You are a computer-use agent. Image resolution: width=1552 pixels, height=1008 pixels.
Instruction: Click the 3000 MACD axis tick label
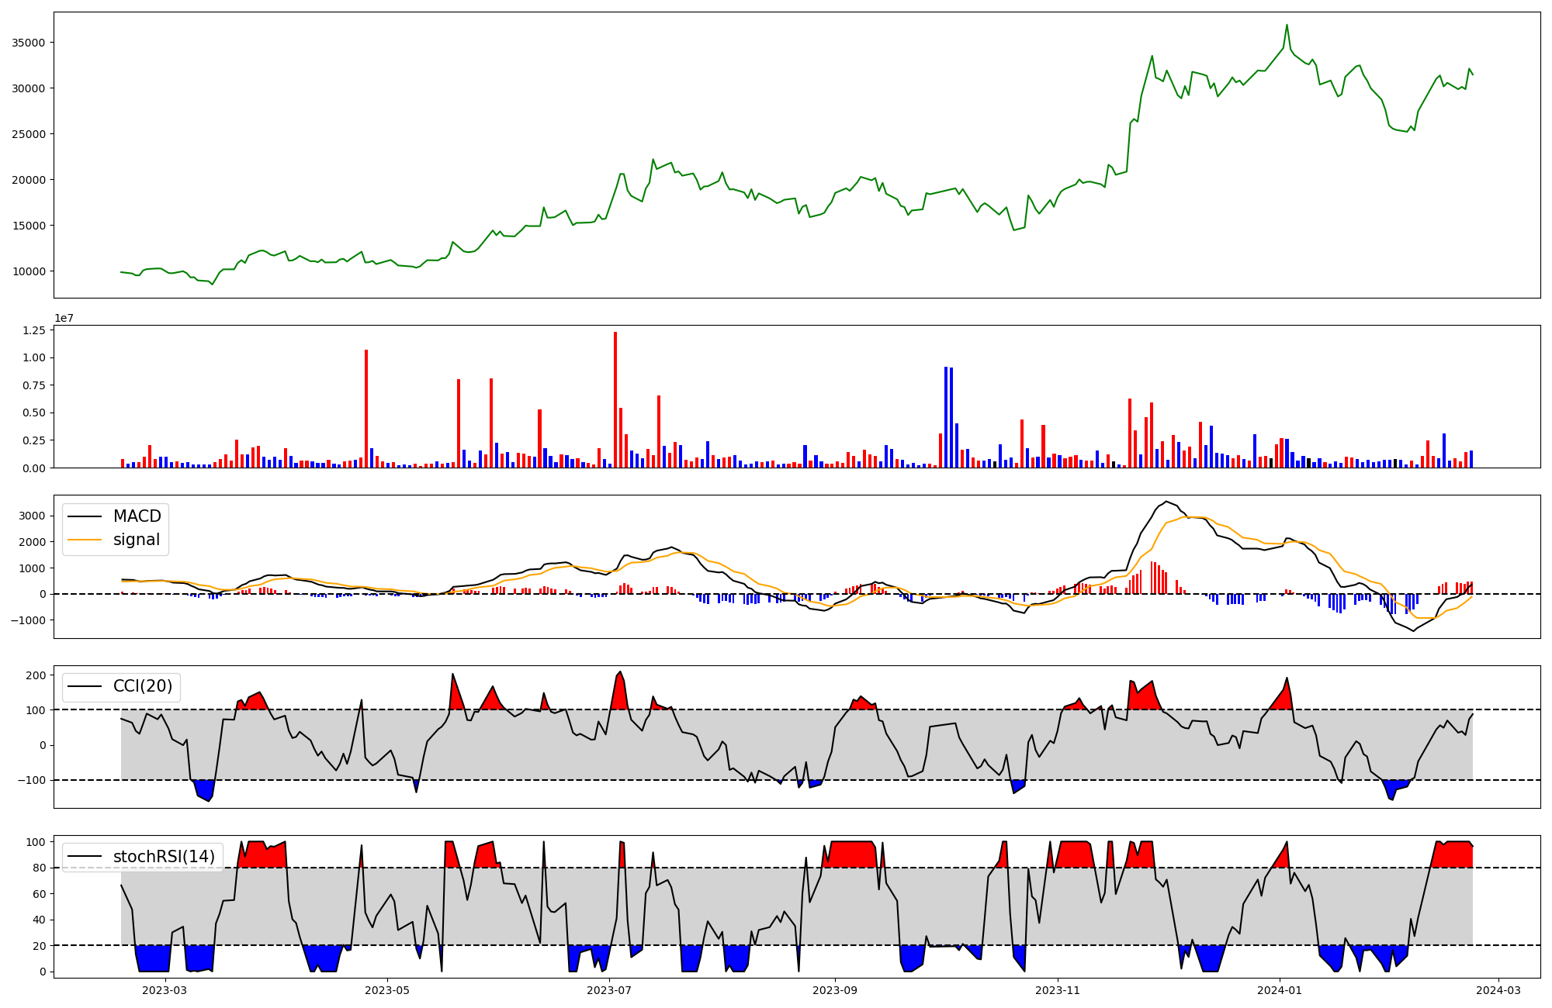coord(31,516)
